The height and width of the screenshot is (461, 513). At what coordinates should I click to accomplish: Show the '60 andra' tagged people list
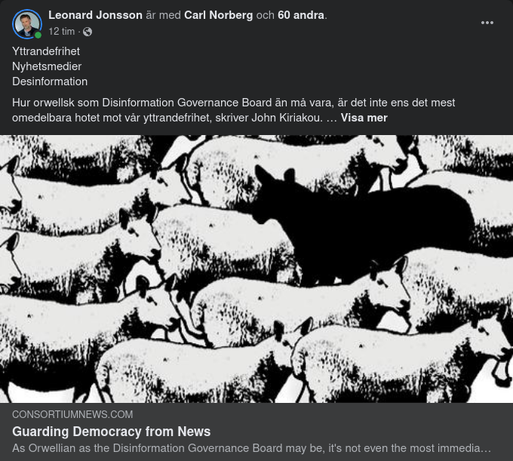coord(301,15)
